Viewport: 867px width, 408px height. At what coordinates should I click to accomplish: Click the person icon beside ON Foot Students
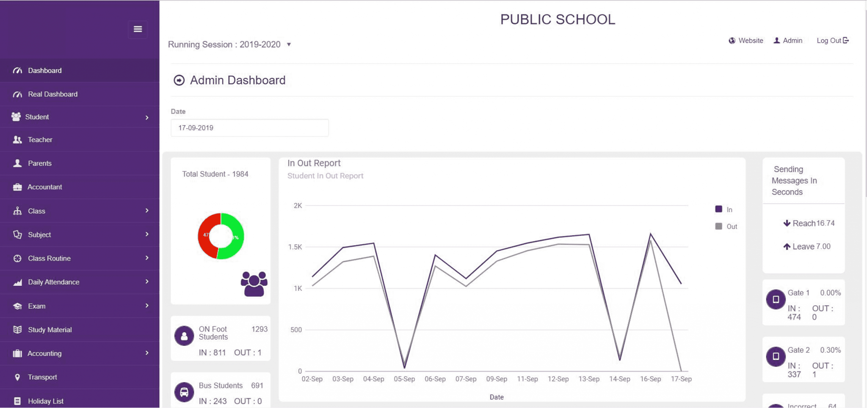point(184,336)
